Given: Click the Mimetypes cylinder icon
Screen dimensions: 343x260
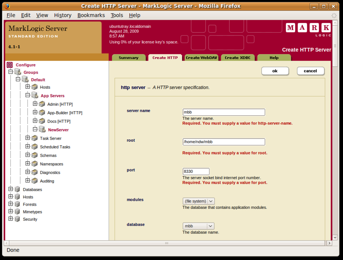Looking at the screenshot, I should pyautogui.click(x=17, y=212).
